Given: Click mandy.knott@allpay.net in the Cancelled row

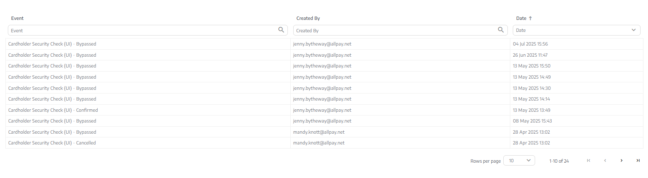Looking at the screenshot, I should [319, 143].
